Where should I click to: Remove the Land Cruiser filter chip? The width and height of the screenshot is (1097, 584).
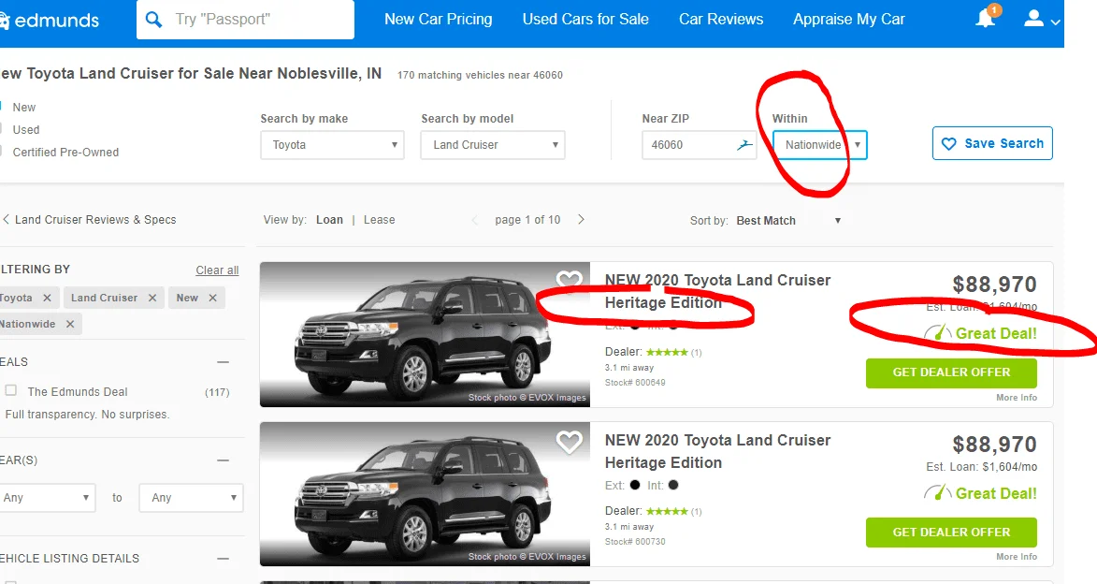[x=152, y=298]
